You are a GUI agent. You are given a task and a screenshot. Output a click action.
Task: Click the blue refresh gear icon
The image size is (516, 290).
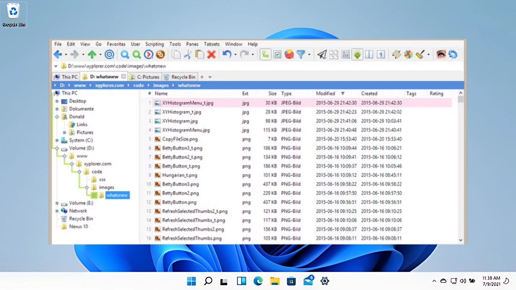[453, 54]
